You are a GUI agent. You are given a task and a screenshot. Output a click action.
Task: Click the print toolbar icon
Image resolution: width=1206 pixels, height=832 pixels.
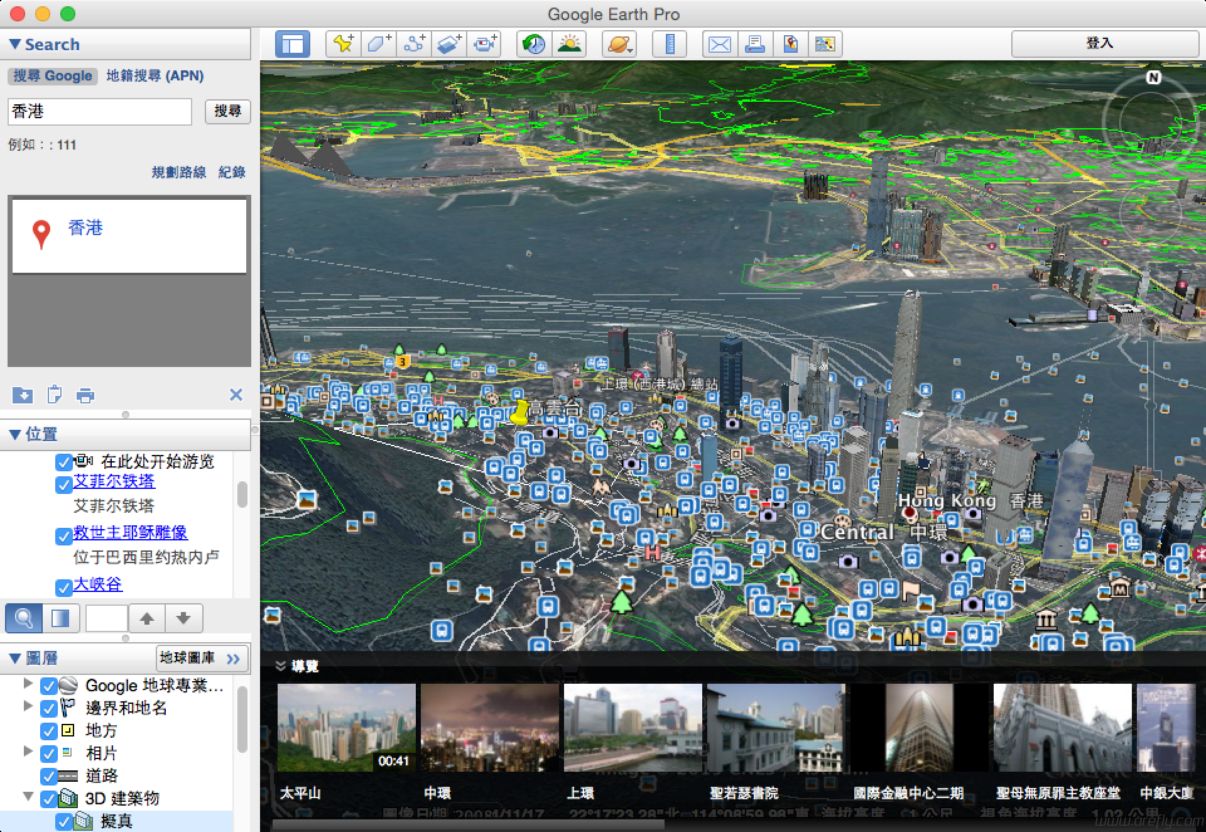click(x=755, y=44)
